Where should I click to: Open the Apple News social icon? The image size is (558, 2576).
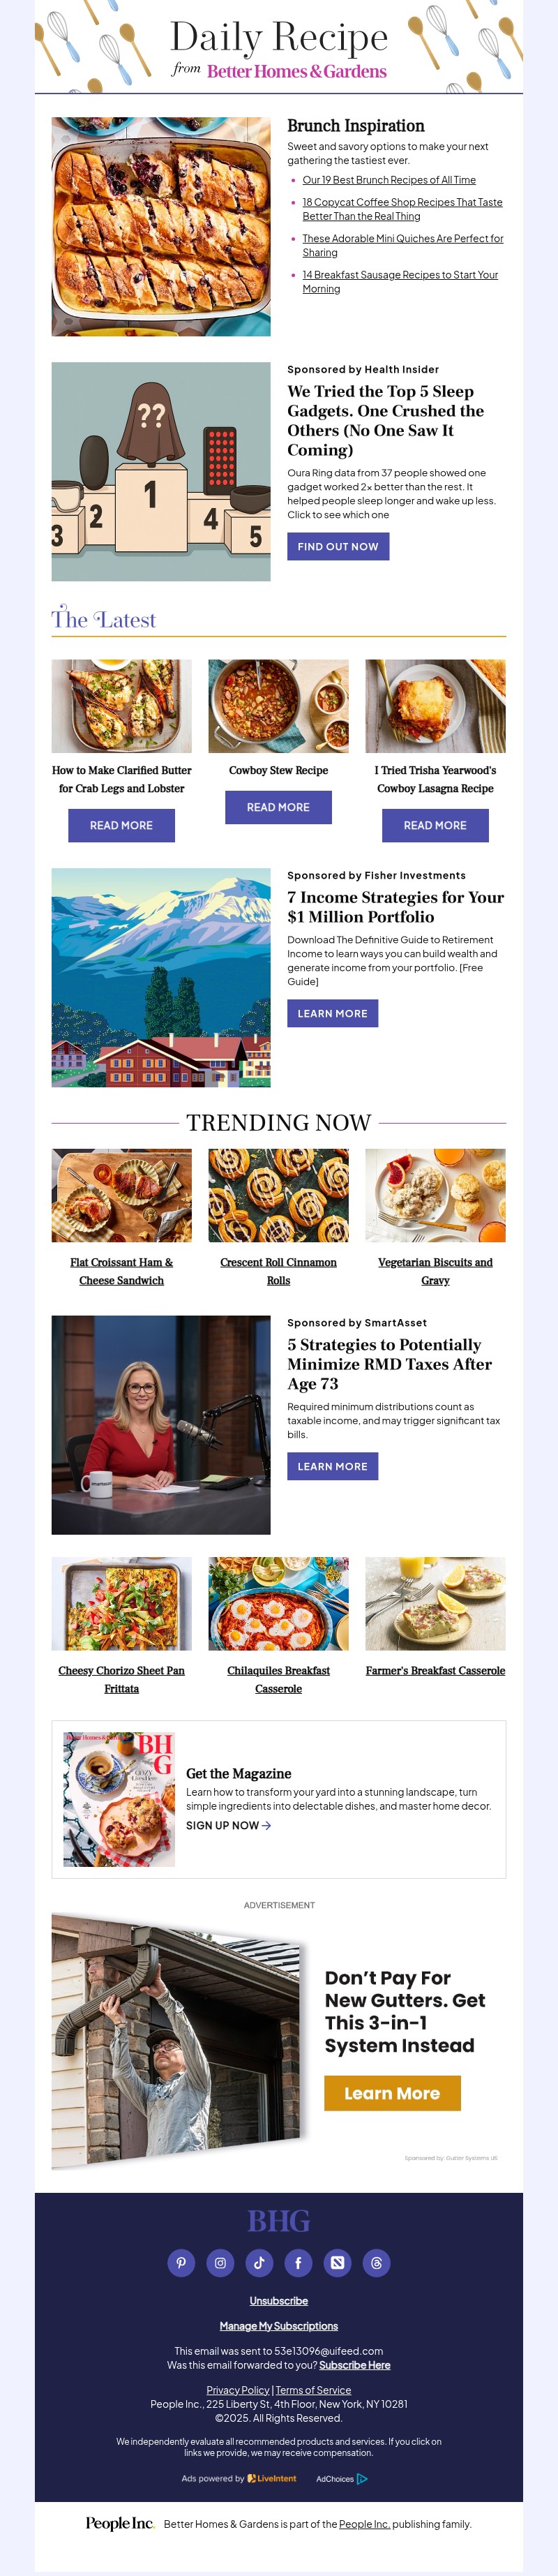click(337, 2263)
